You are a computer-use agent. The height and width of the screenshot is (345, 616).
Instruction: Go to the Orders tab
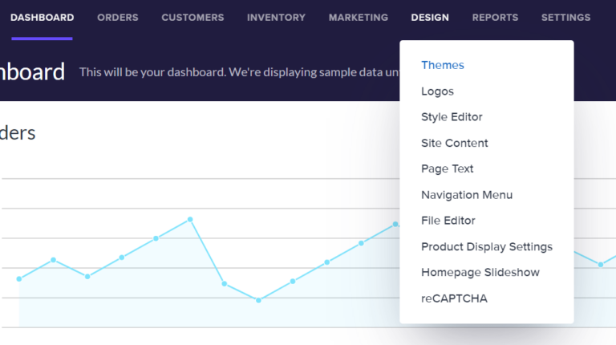tap(117, 18)
